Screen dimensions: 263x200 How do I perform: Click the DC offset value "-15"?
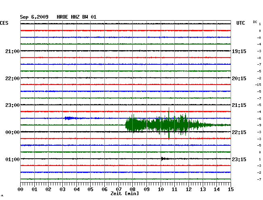point(258,85)
